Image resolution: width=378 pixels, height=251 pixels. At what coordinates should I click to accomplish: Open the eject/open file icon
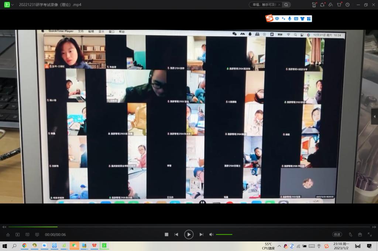pos(8,234)
